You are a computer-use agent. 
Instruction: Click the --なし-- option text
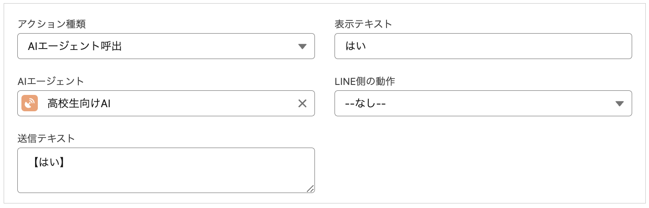point(366,104)
